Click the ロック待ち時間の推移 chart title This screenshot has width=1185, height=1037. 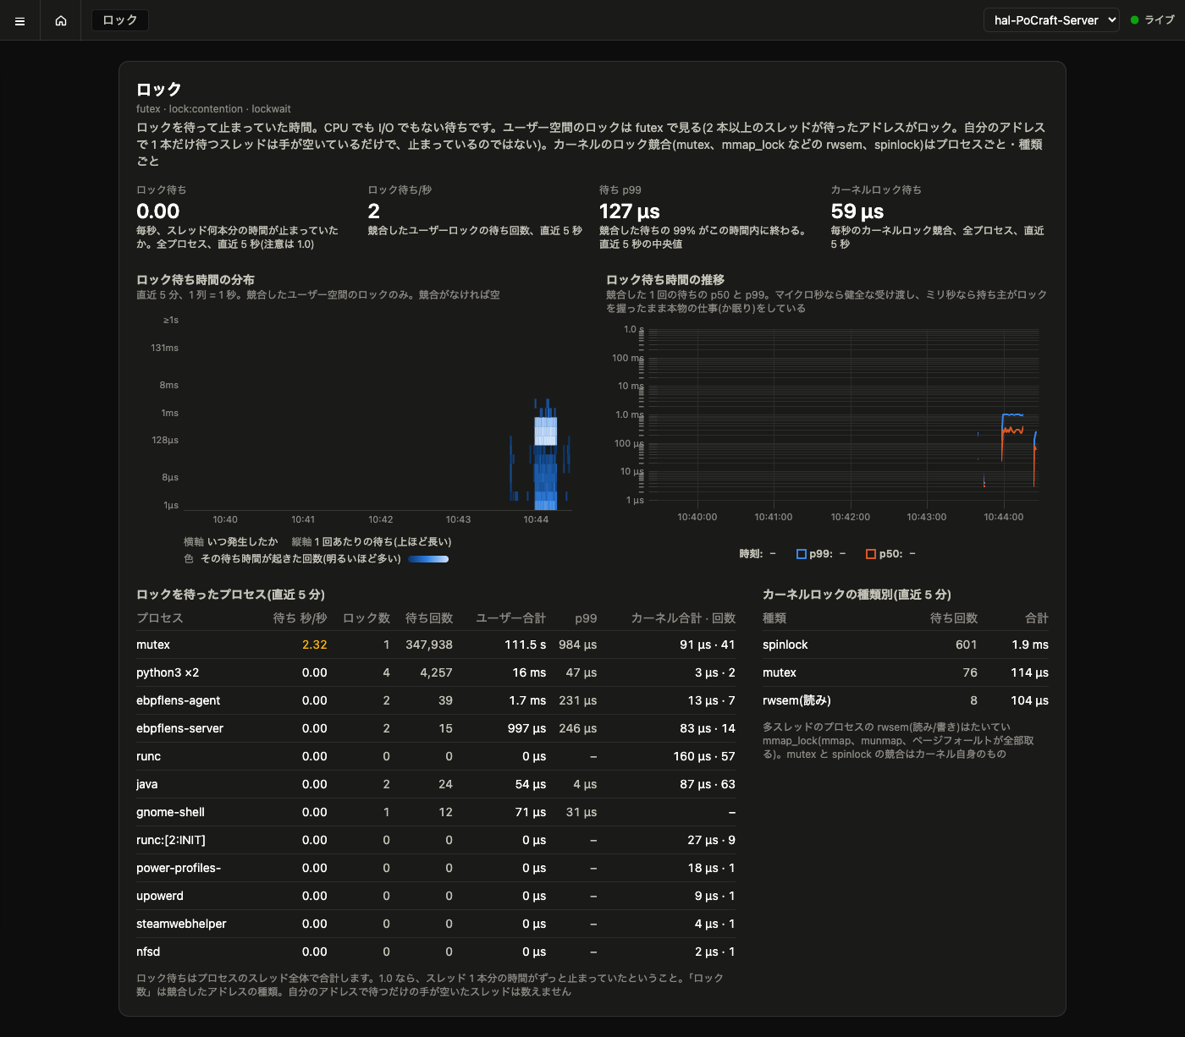point(665,279)
